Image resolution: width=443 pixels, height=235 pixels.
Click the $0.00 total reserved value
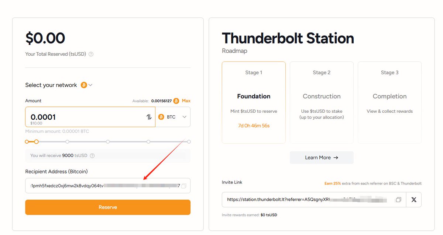pos(45,38)
